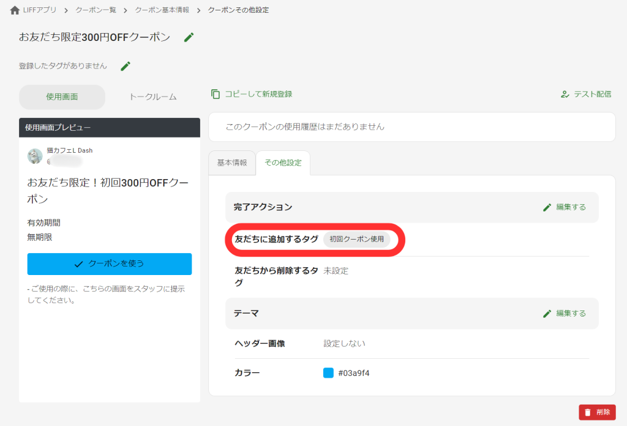Click the pencil icon for 完了アクション editing
Image resolution: width=627 pixels, height=426 pixels.
pyautogui.click(x=547, y=207)
